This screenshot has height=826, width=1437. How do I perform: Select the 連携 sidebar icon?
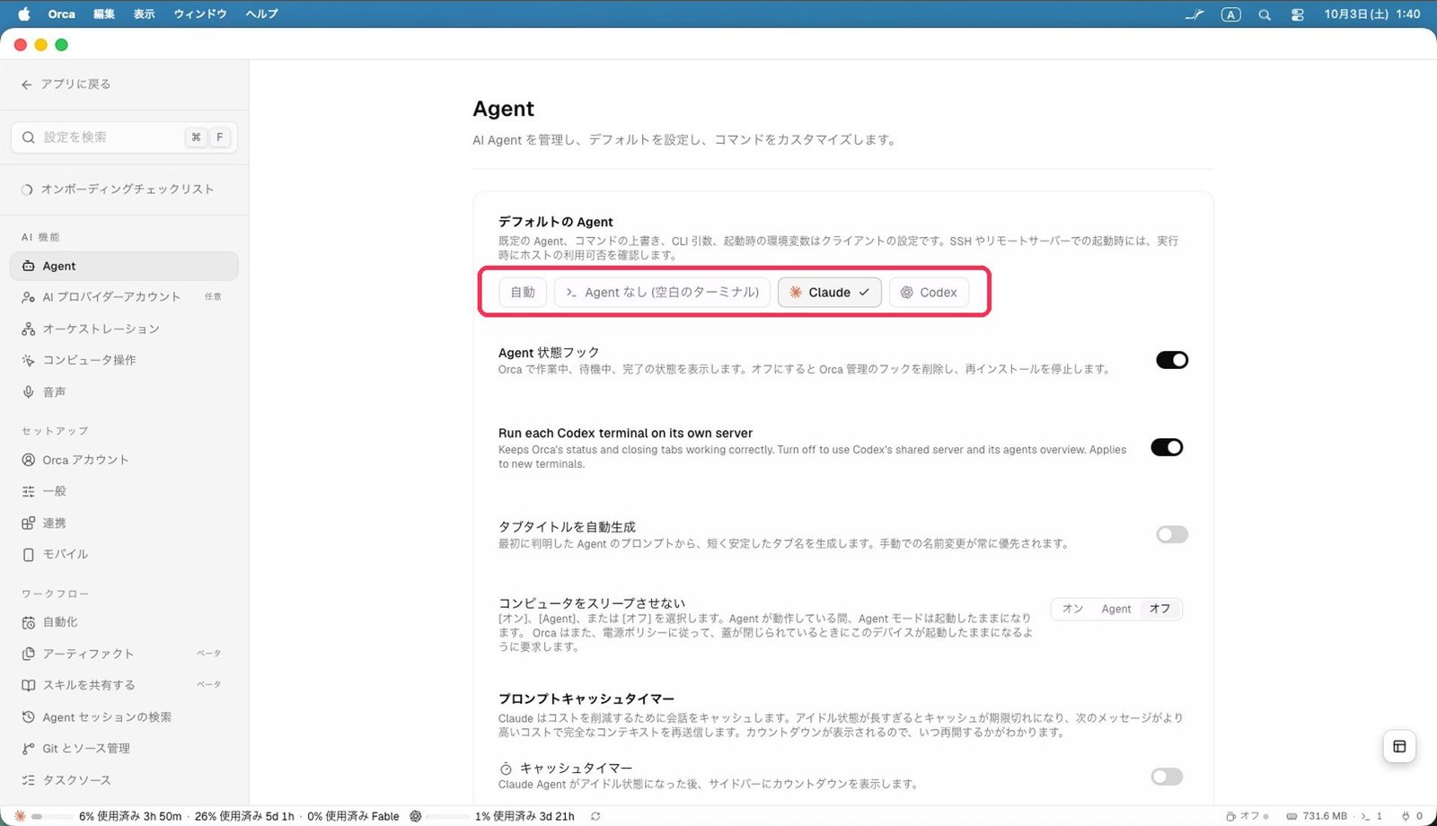[29, 523]
